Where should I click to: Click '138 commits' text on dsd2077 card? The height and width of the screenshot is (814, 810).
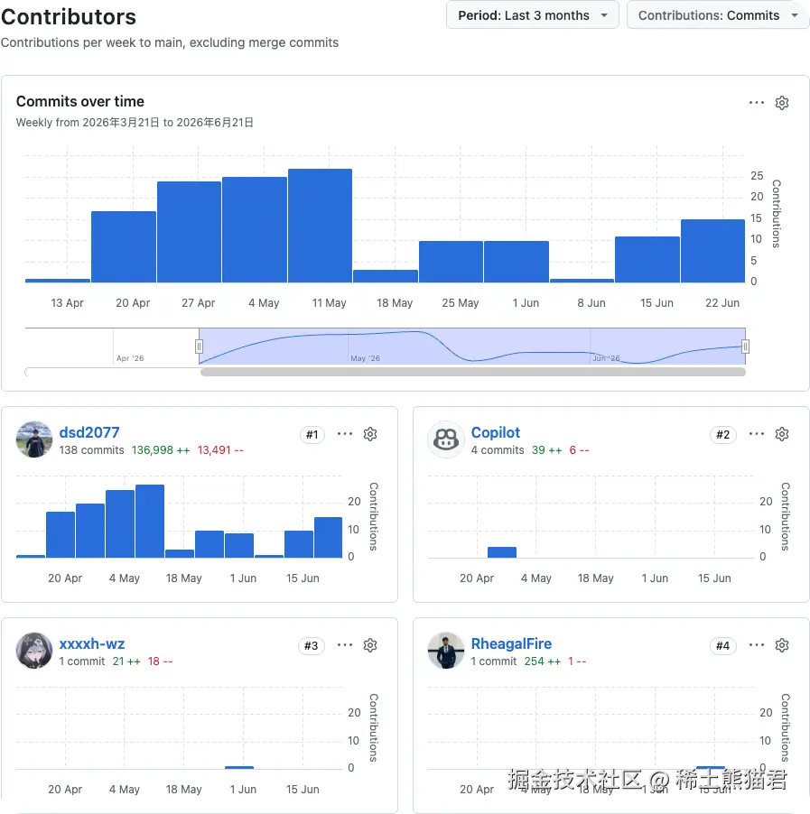(x=91, y=450)
